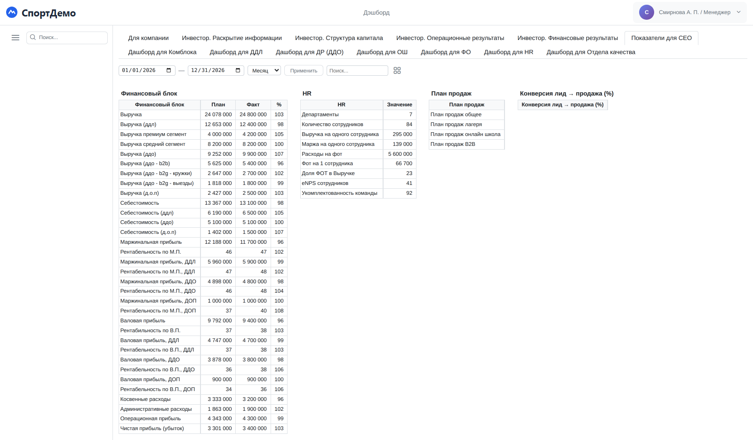
Task: Click the start date field 01/01/2026
Action: (x=147, y=71)
